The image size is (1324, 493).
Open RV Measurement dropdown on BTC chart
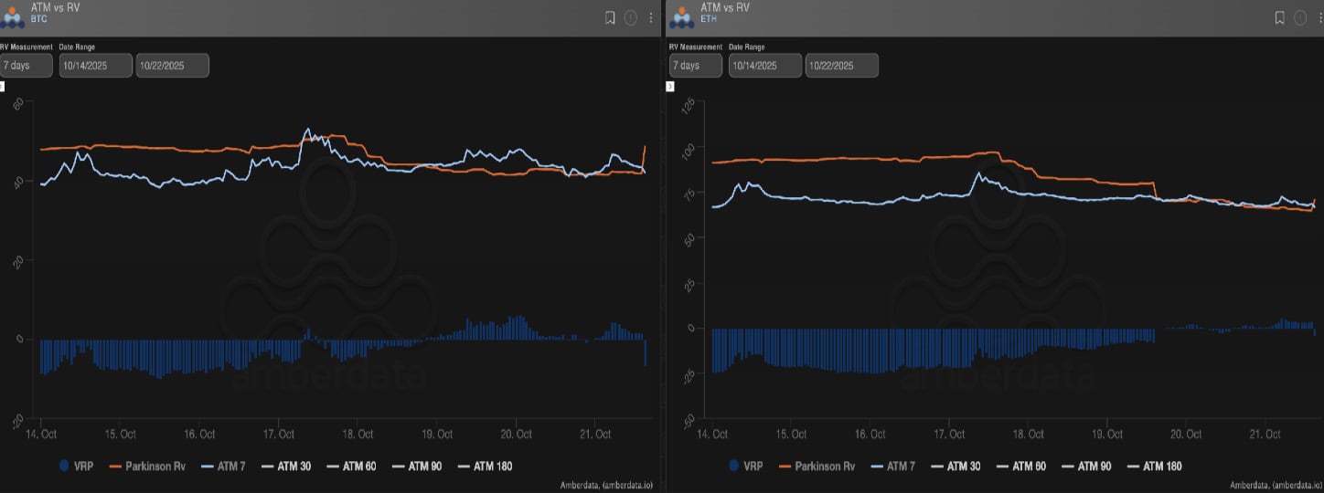(x=27, y=66)
